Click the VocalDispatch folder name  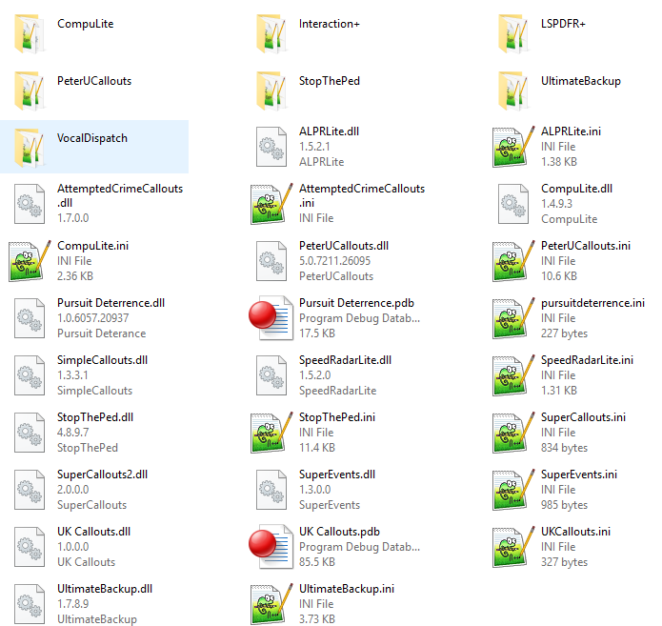[x=92, y=138]
